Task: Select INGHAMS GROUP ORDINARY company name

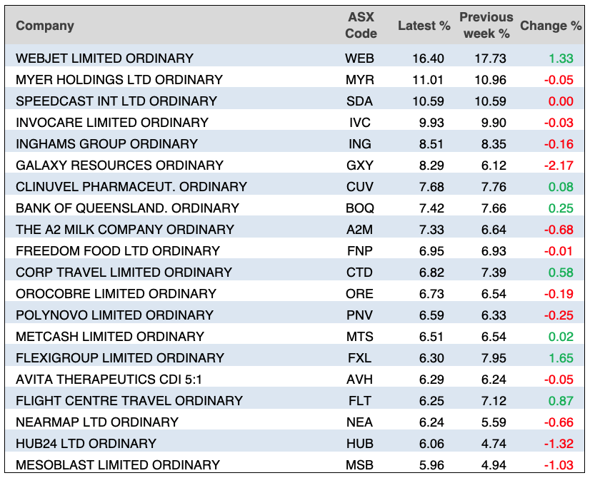Action: [x=106, y=143]
